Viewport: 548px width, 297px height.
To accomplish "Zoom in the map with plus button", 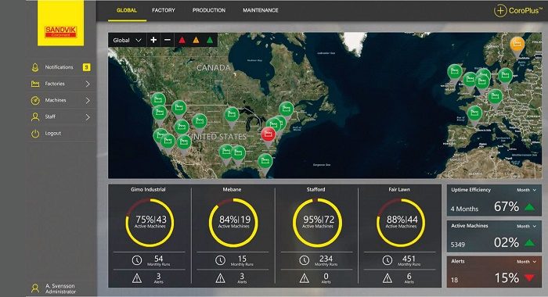I will tap(153, 40).
